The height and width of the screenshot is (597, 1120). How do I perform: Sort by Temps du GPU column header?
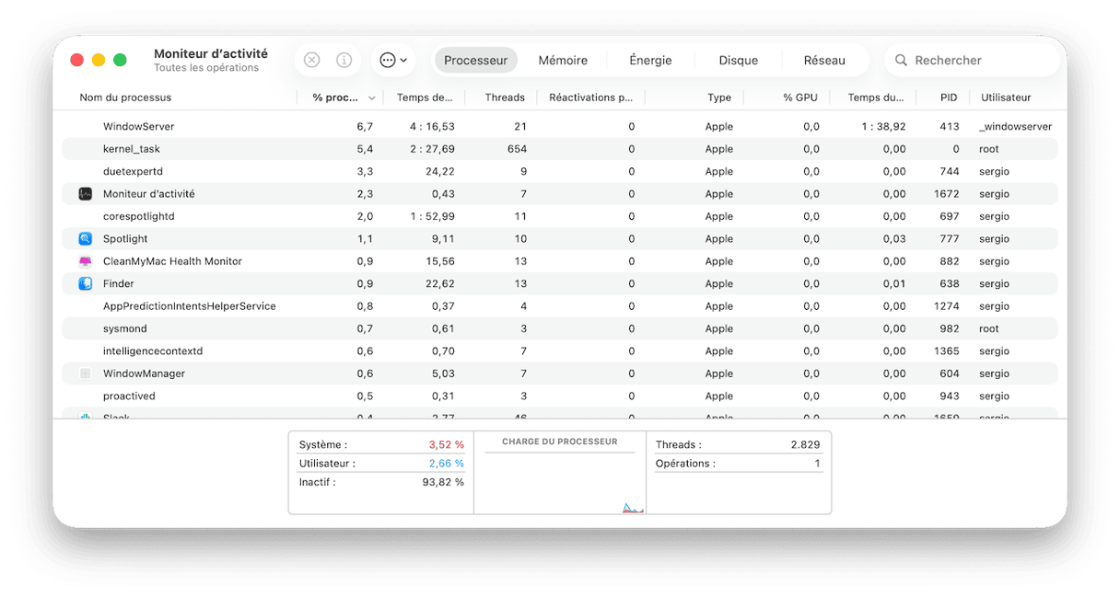click(876, 98)
